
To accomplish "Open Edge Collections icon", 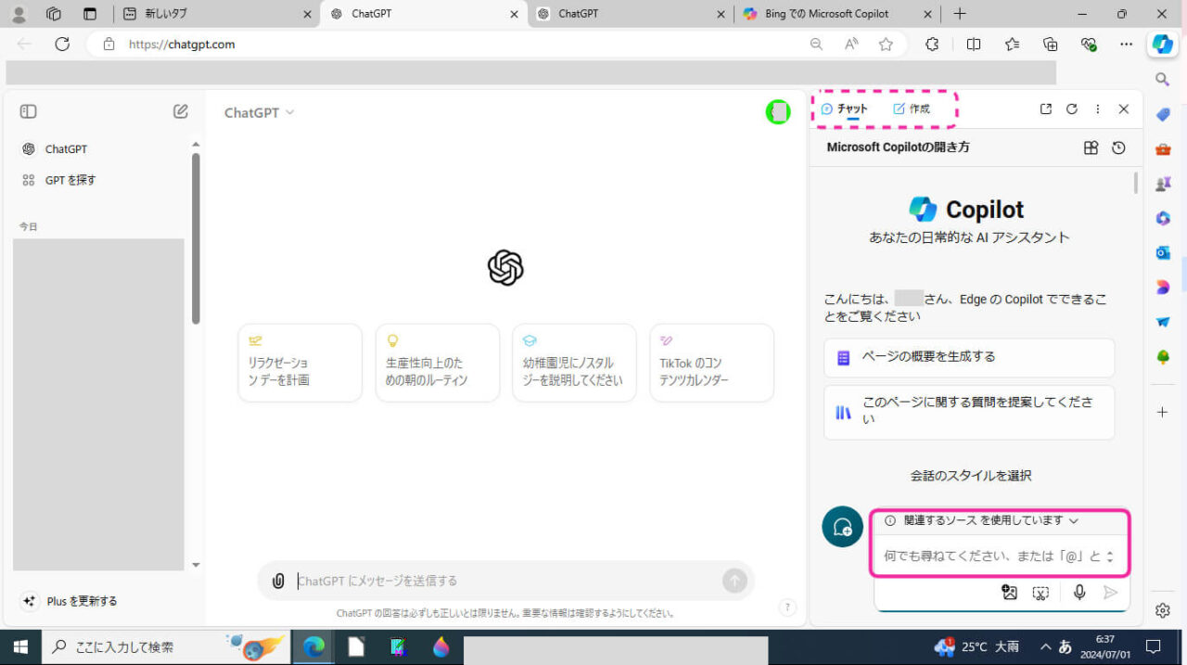I will point(1051,45).
